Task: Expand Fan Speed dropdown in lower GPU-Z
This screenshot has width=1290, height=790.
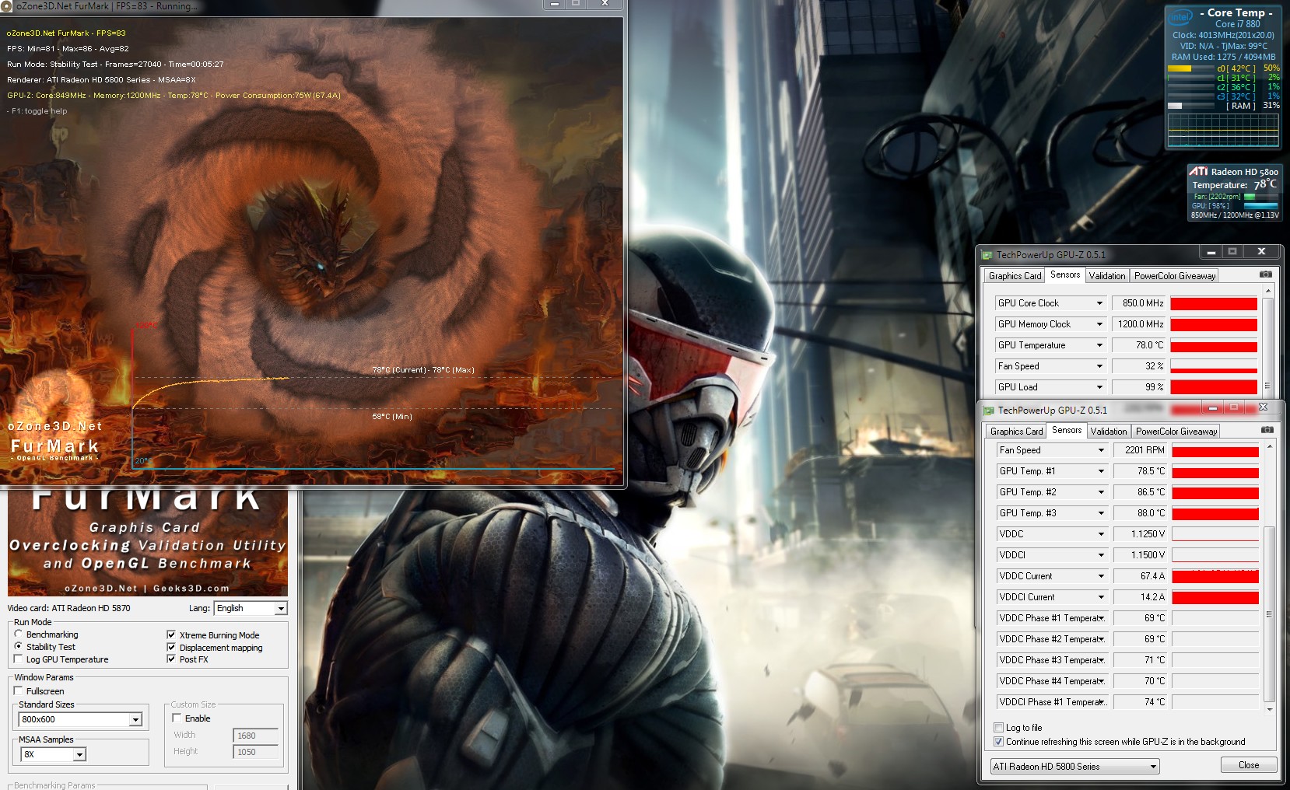Action: pos(1101,450)
